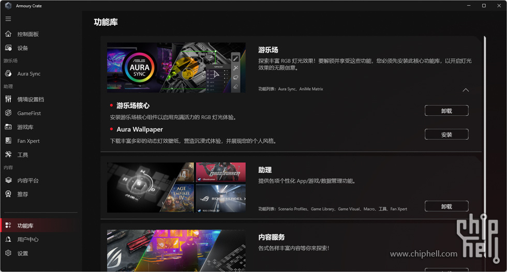Select GameFirst menu label
Image resolution: width=507 pixels, height=272 pixels.
pyautogui.click(x=29, y=113)
